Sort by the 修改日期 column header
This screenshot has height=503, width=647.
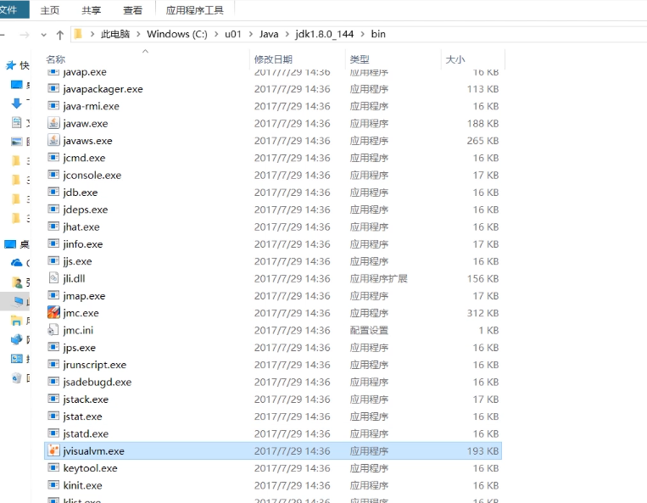click(x=273, y=59)
